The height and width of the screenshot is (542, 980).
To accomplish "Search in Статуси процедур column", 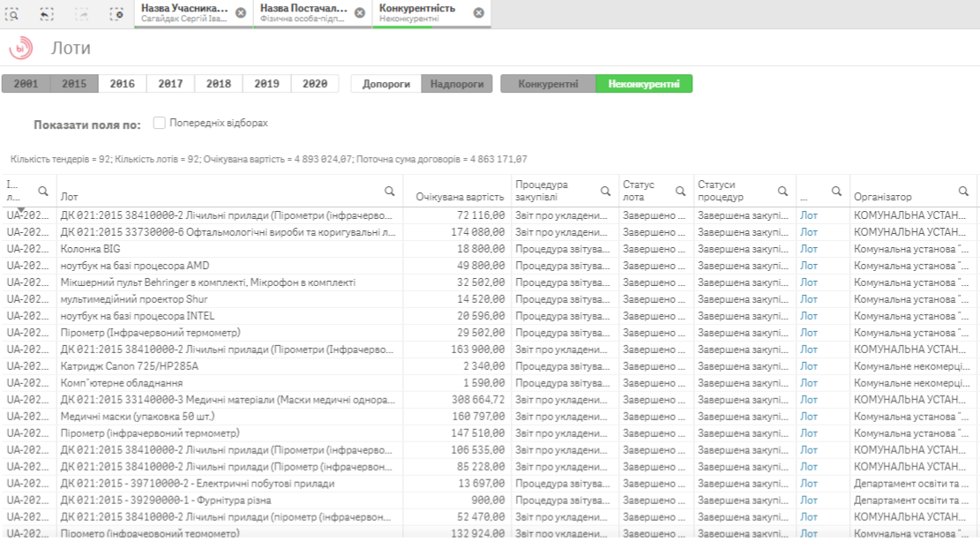I will tap(782, 192).
